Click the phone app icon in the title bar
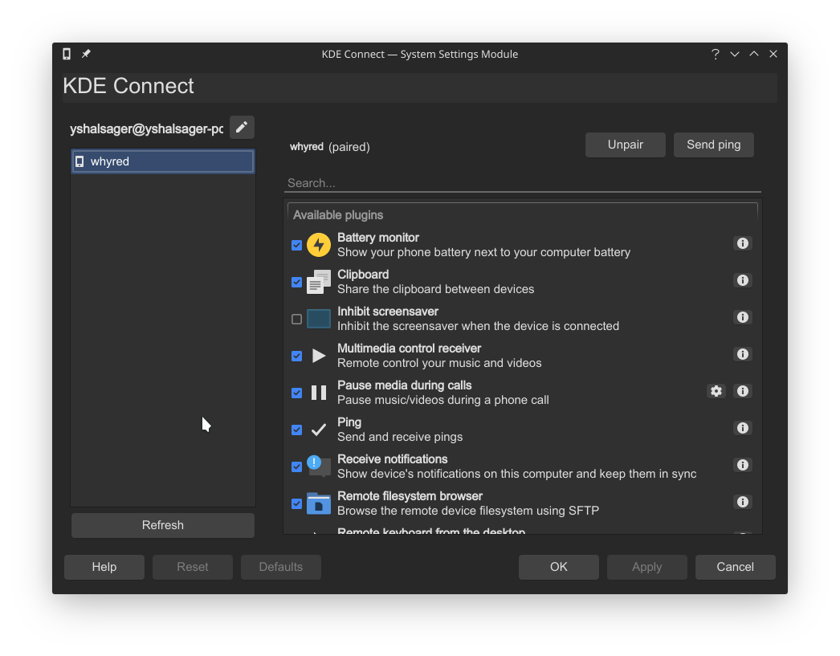 point(67,54)
